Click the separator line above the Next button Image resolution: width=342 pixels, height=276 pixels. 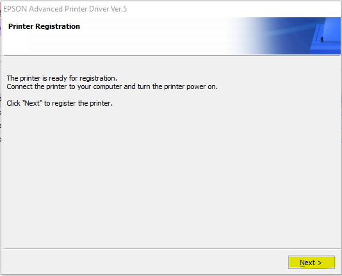point(172,248)
